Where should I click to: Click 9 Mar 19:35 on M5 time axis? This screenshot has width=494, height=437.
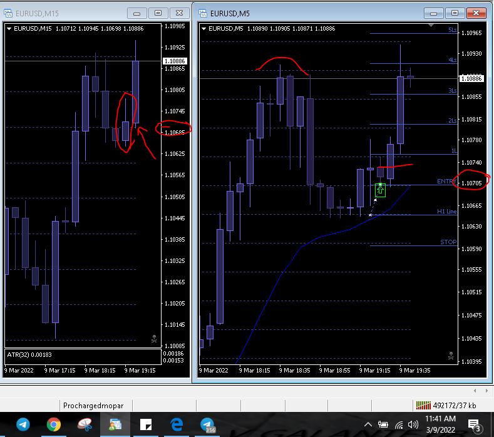(414, 371)
